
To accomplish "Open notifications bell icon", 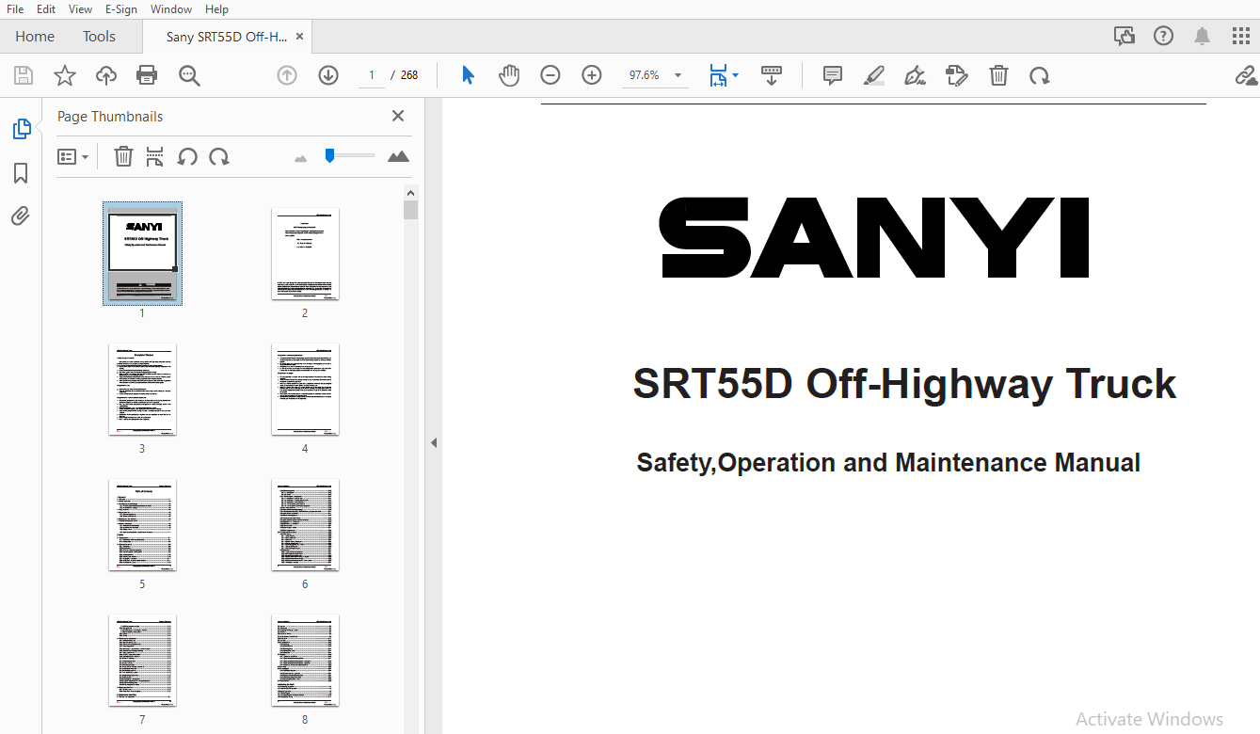I will click(1203, 36).
